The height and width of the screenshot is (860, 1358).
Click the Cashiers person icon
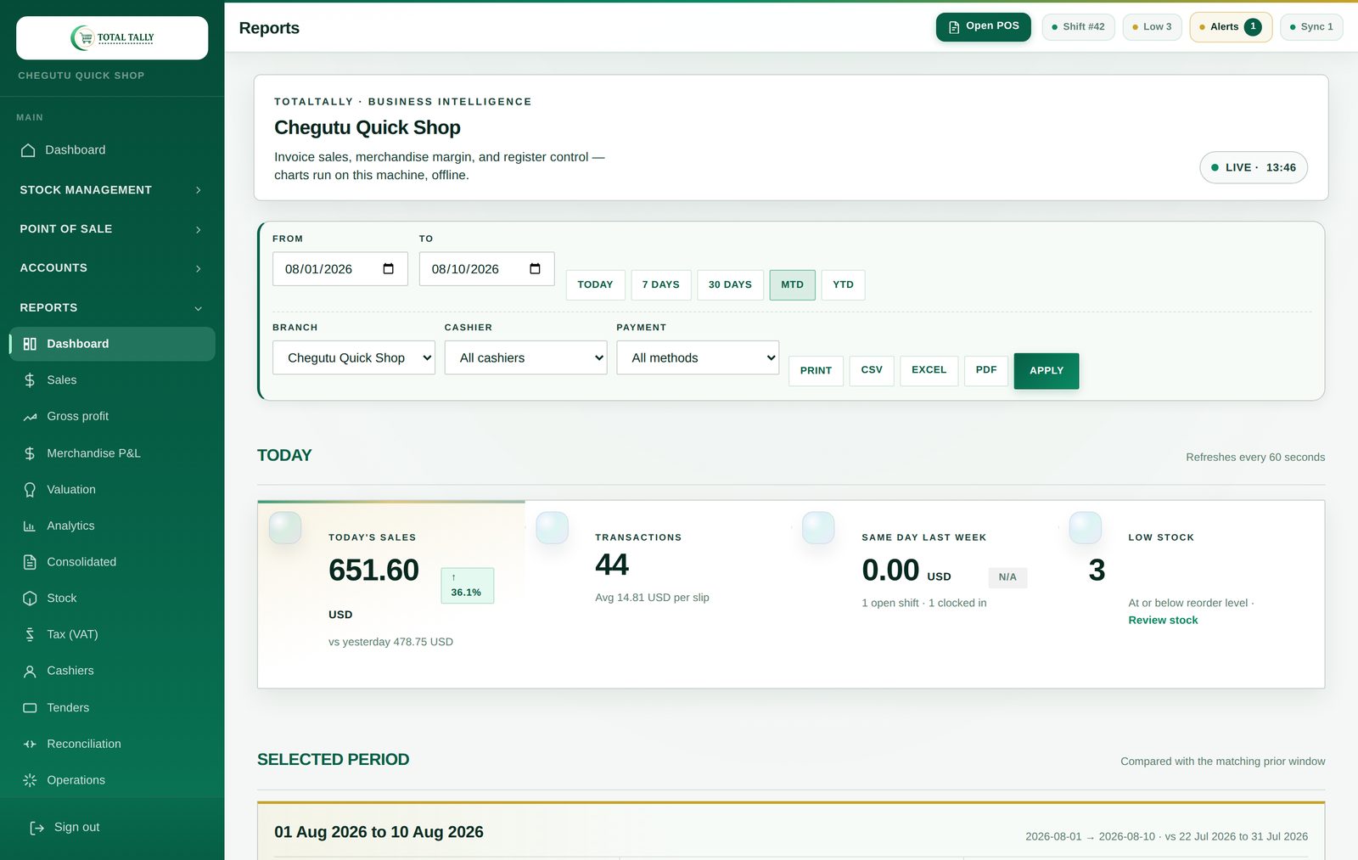click(30, 672)
